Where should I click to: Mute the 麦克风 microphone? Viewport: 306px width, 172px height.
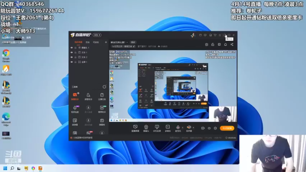click(x=178, y=128)
